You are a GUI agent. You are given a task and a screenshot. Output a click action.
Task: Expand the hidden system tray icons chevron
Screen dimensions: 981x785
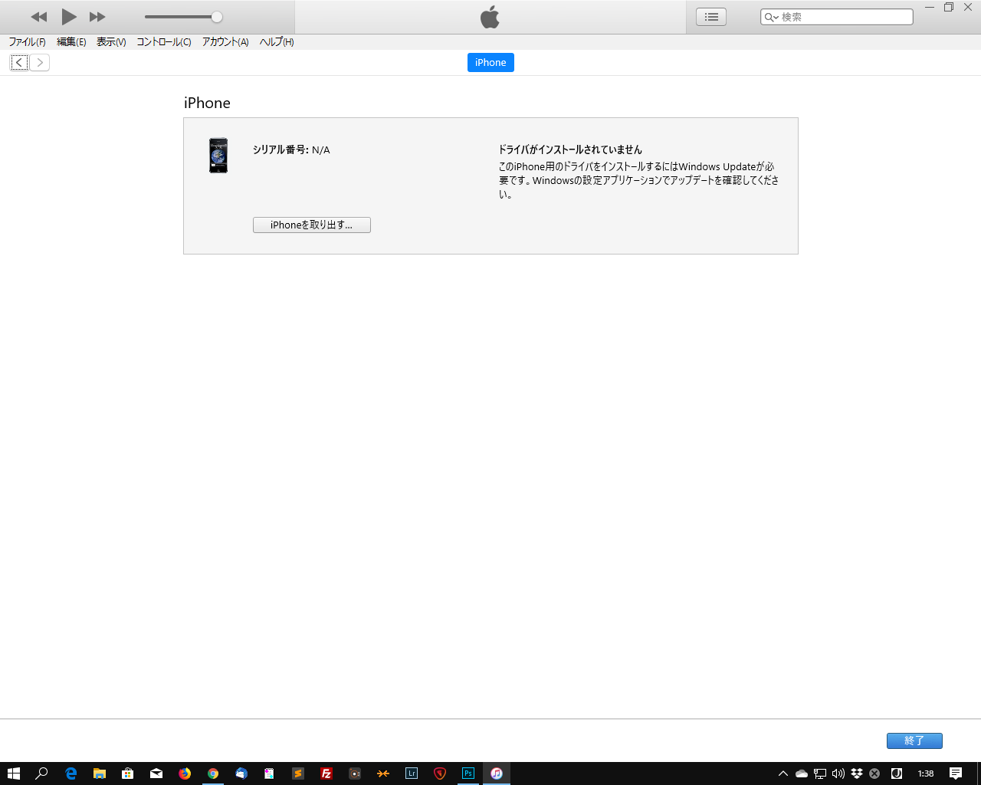[x=783, y=774]
